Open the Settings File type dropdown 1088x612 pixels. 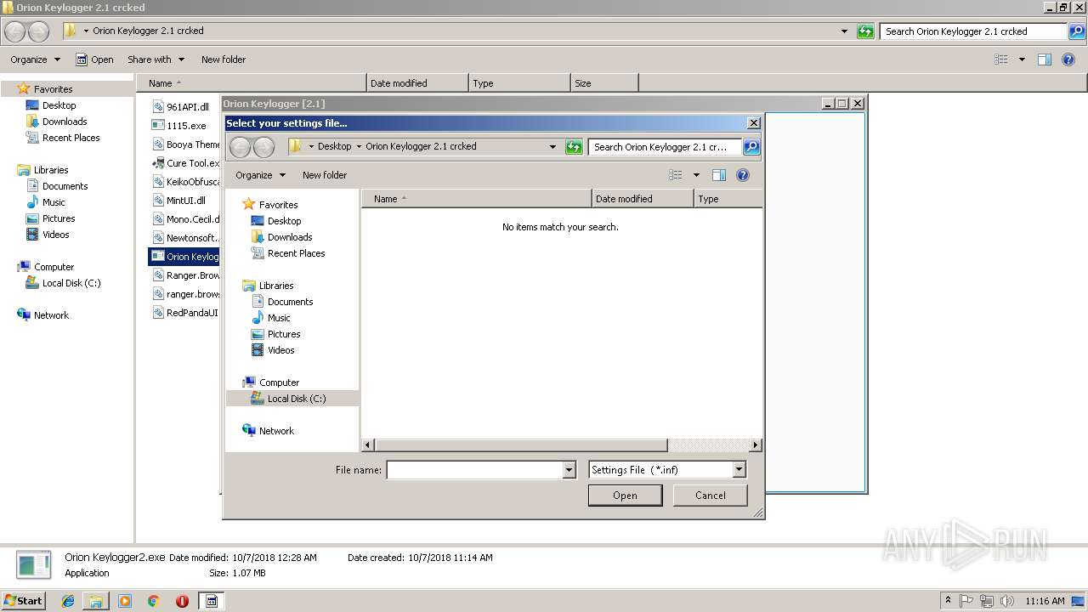739,470
